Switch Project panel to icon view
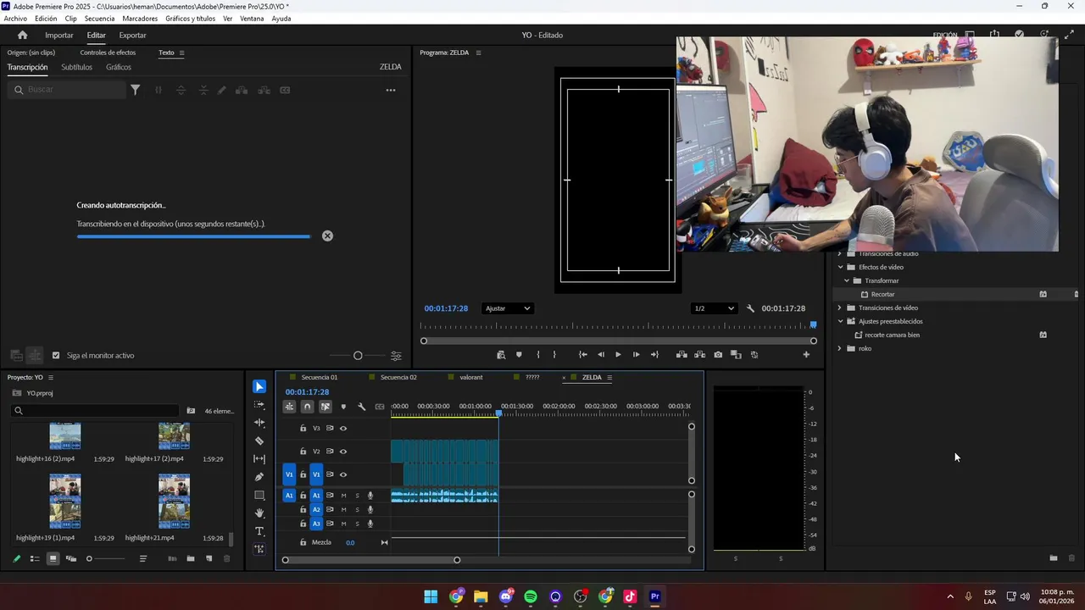Viewport: 1085px width, 610px height. pyautogui.click(x=53, y=558)
